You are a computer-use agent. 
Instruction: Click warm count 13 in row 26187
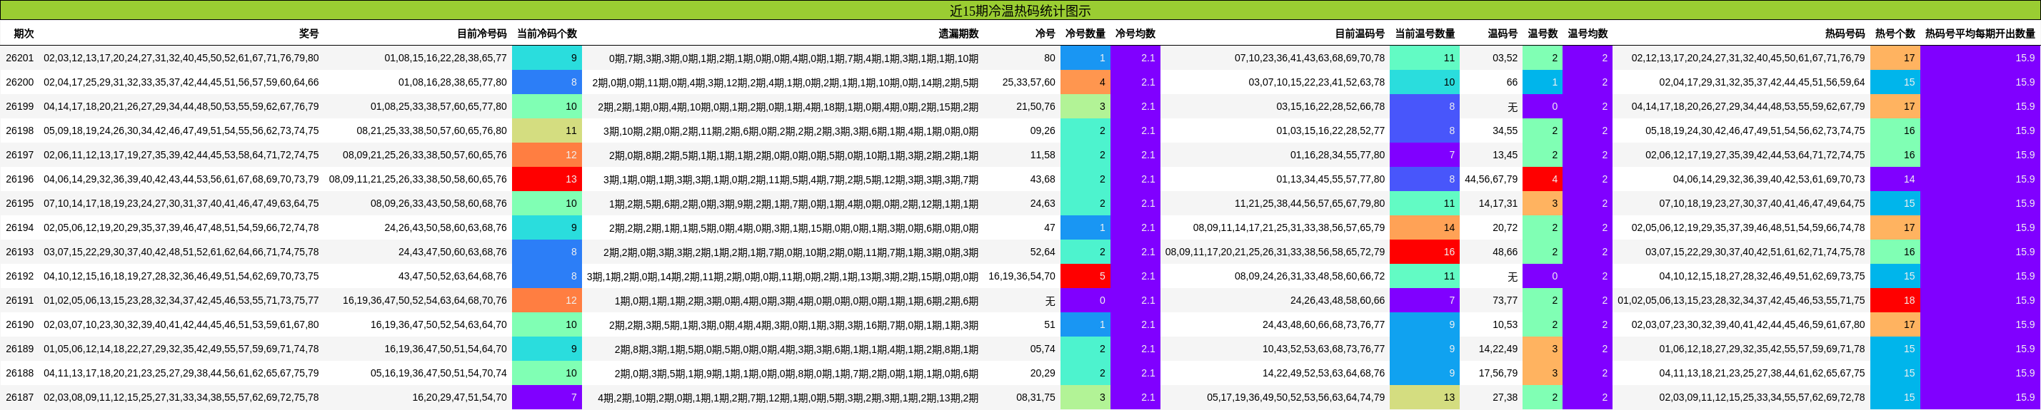[1425, 397]
